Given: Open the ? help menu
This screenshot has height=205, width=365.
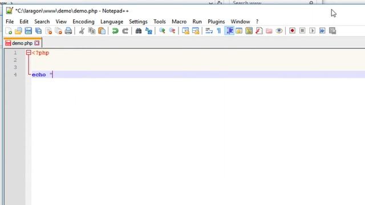Looking at the screenshot, I should point(257,22).
